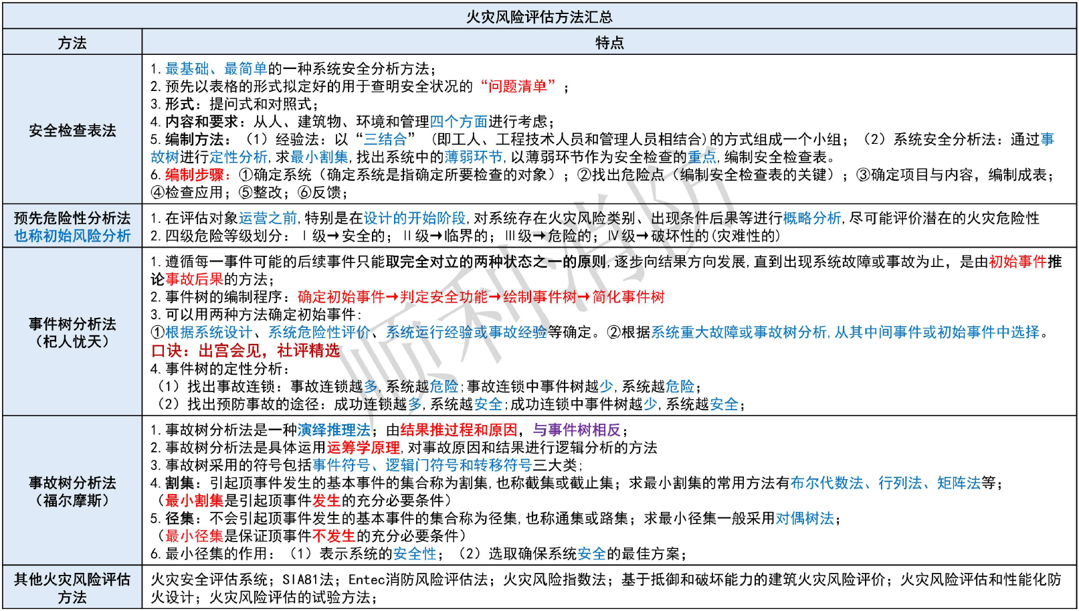Select the blue phrase "四个方面"
Screen dimensions: 1079x611
(458, 122)
